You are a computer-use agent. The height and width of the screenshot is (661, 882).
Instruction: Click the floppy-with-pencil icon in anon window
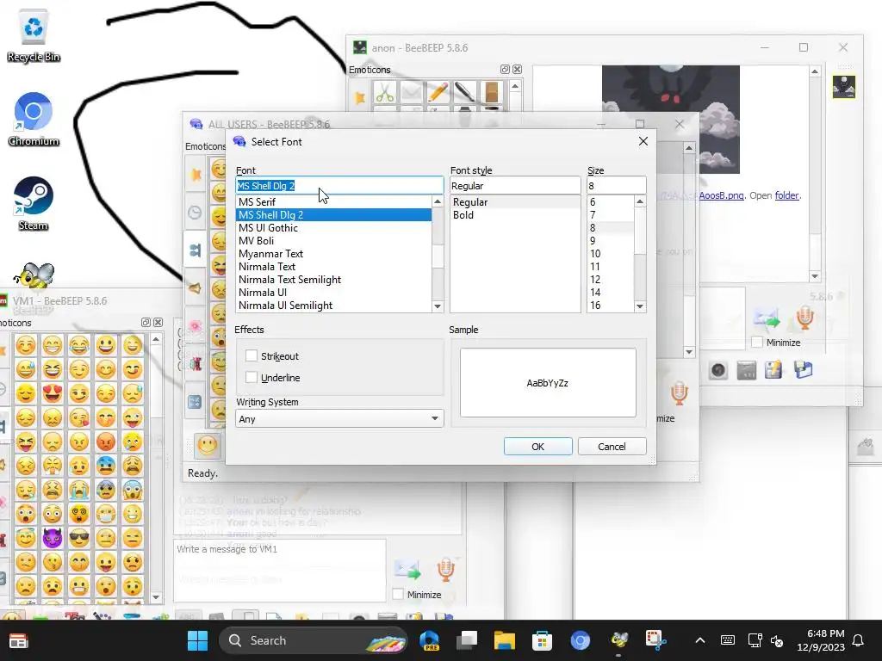(x=773, y=370)
